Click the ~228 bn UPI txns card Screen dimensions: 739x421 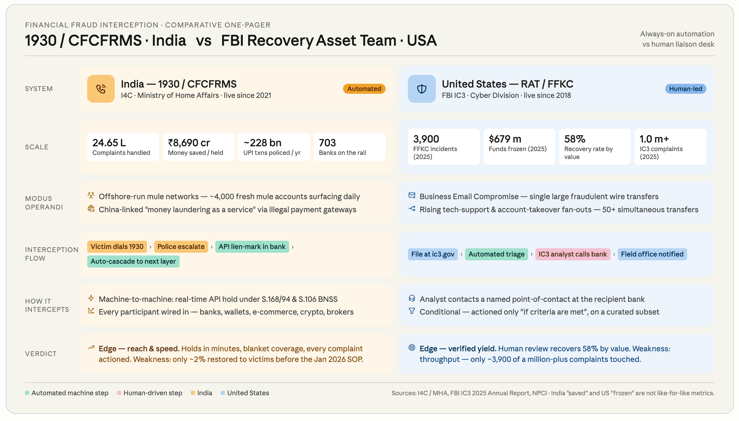(x=274, y=147)
